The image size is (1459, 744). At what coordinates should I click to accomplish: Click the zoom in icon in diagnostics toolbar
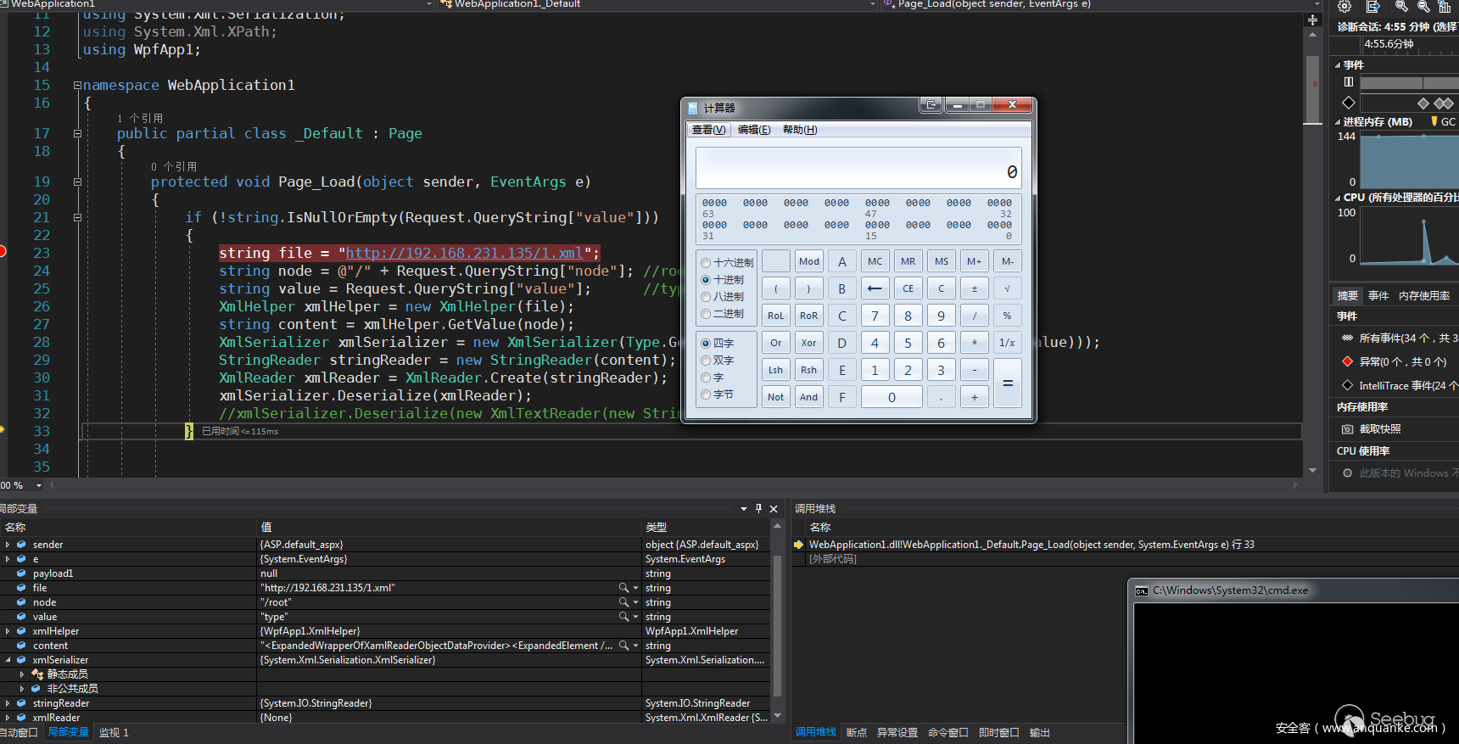tap(1401, 6)
